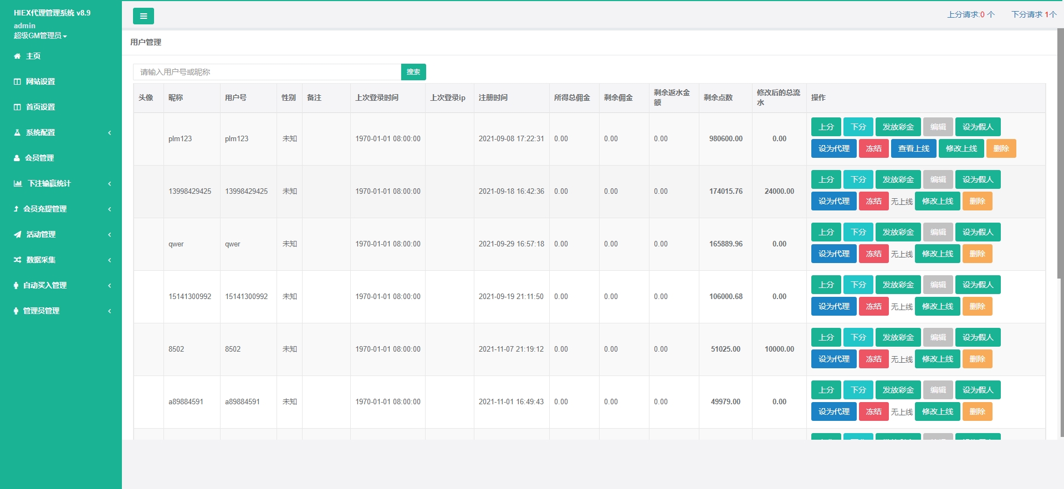The width and height of the screenshot is (1064, 489).
Task: Expand the 管理员管理 menu chevron
Action: click(109, 311)
